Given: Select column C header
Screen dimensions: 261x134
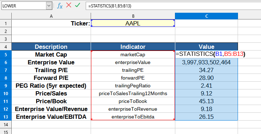Looking at the screenshot, I should (206, 16).
